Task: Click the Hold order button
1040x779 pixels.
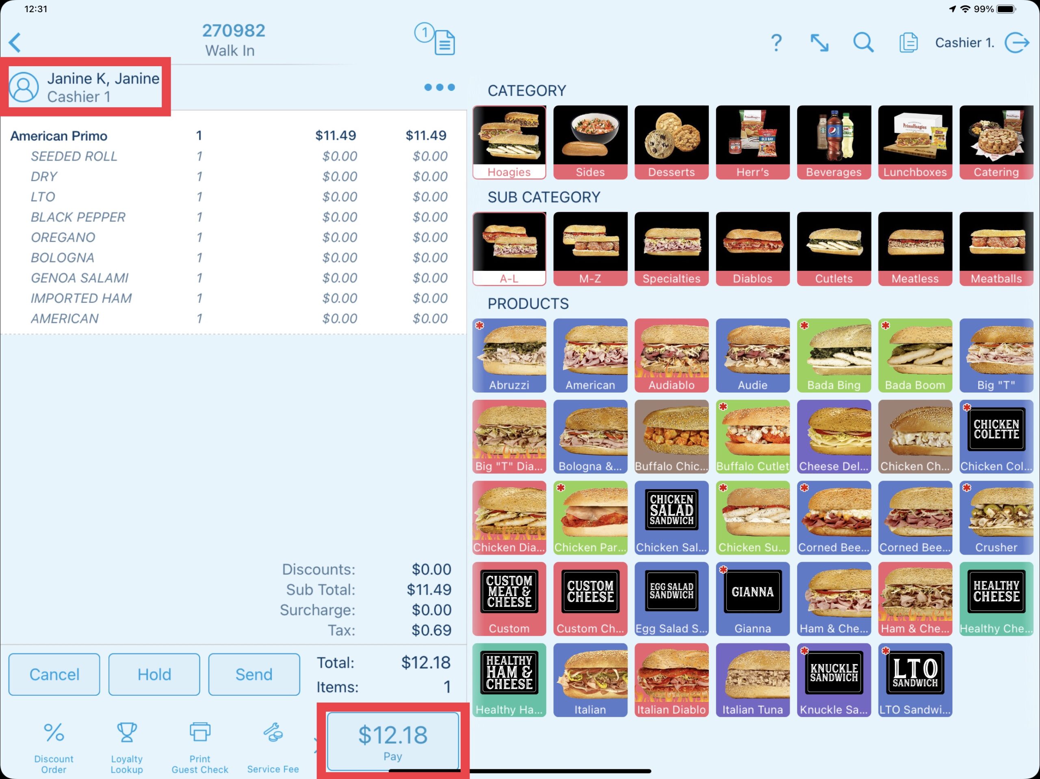Action: coord(154,674)
